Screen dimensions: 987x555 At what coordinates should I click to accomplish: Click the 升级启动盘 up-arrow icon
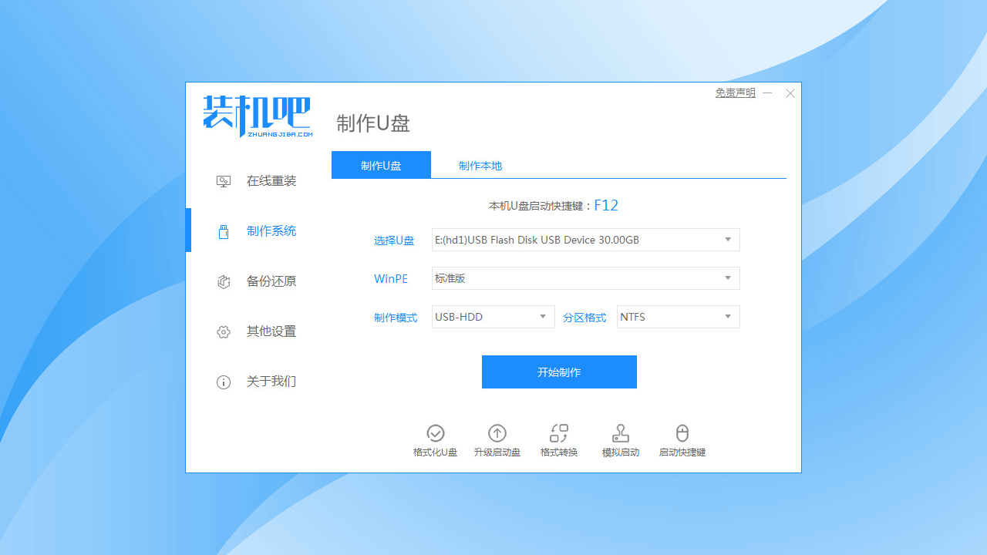pyautogui.click(x=497, y=433)
